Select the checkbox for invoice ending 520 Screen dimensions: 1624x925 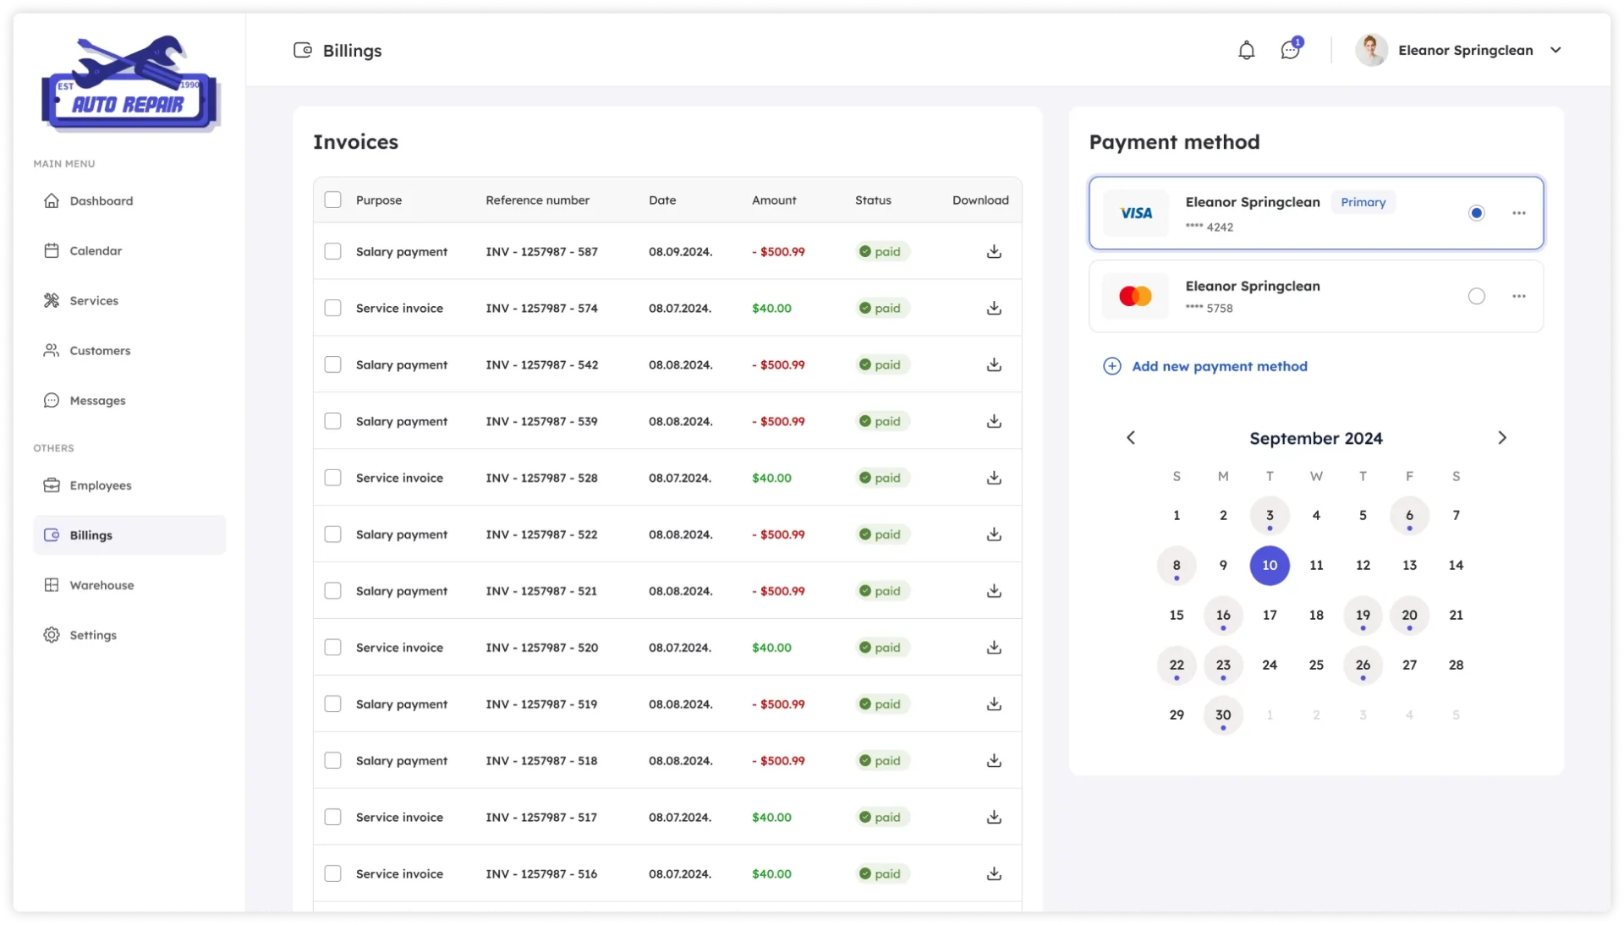point(332,648)
